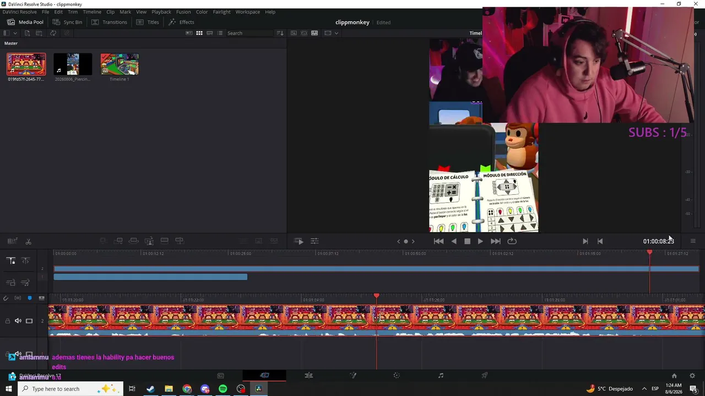The image size is (705, 396).
Task: Click the mark in point icon
Action: pos(585,241)
